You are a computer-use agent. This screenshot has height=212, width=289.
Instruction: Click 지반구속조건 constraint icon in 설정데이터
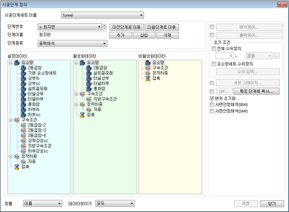click(x=23, y=146)
